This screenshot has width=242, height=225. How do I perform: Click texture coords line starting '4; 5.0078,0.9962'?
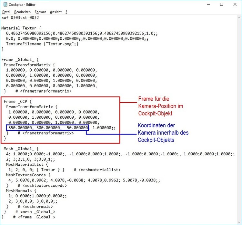tap(84, 180)
